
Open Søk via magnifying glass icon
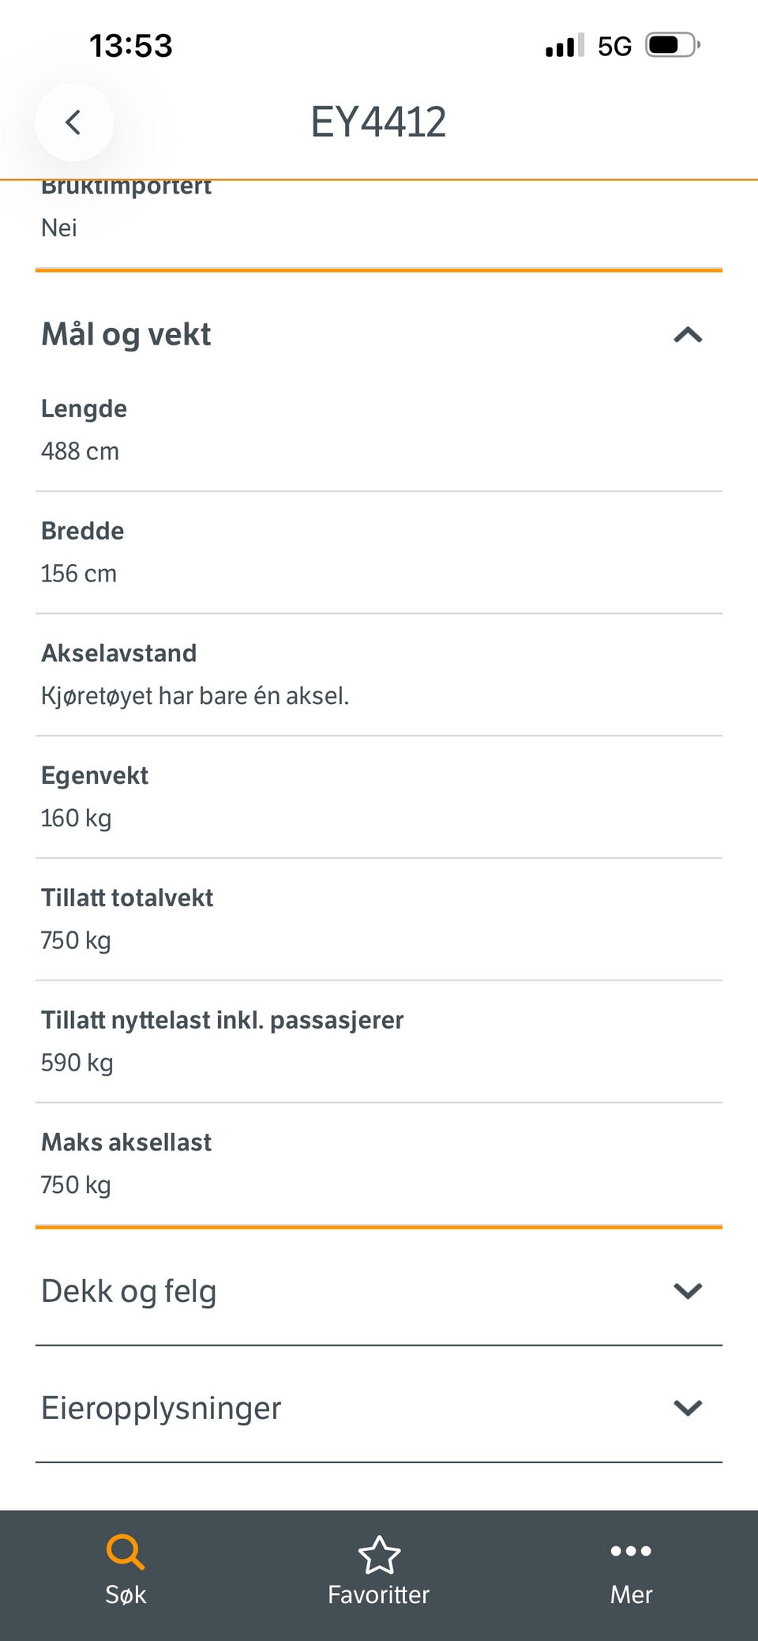[x=126, y=1552]
